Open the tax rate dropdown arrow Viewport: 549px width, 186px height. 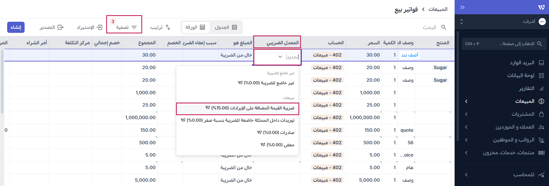point(280,57)
